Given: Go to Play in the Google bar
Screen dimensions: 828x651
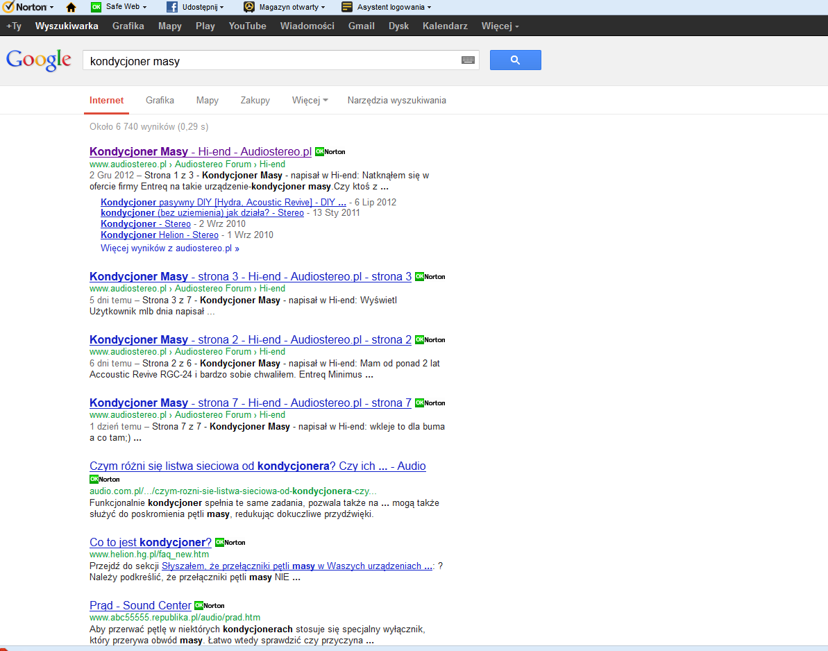Looking at the screenshot, I should click(205, 26).
